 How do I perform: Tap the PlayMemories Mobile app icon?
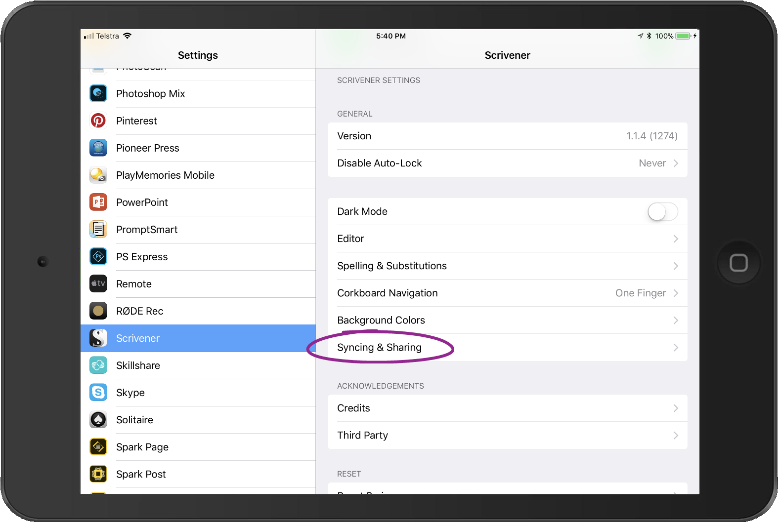click(98, 175)
